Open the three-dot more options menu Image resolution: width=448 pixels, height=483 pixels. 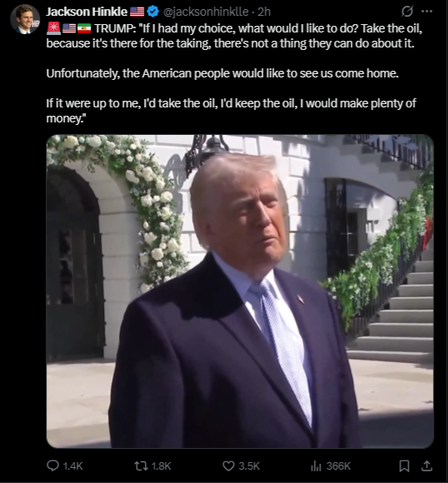[426, 12]
